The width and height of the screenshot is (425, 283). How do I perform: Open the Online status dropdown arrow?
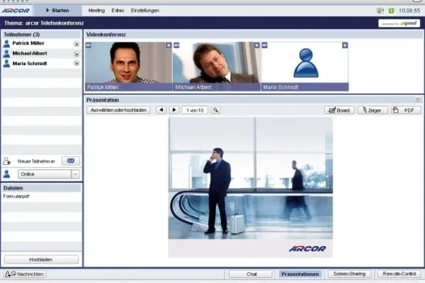(x=75, y=174)
